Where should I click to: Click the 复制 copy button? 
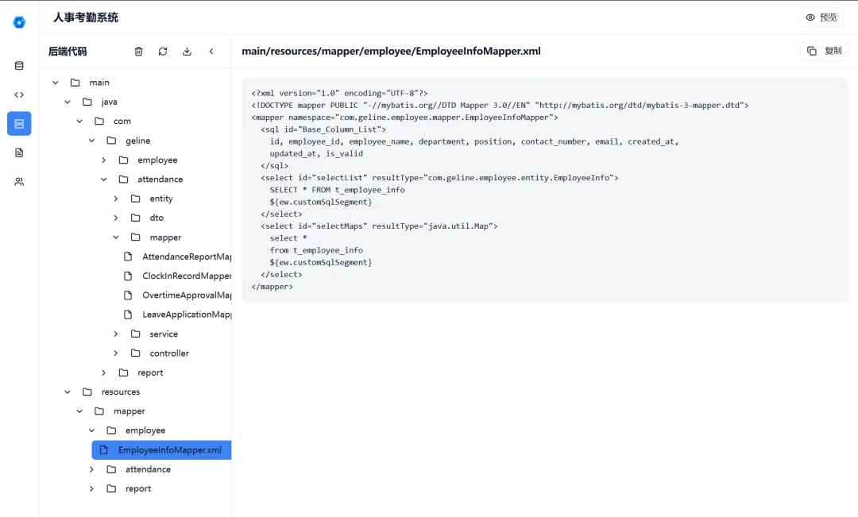tap(824, 51)
